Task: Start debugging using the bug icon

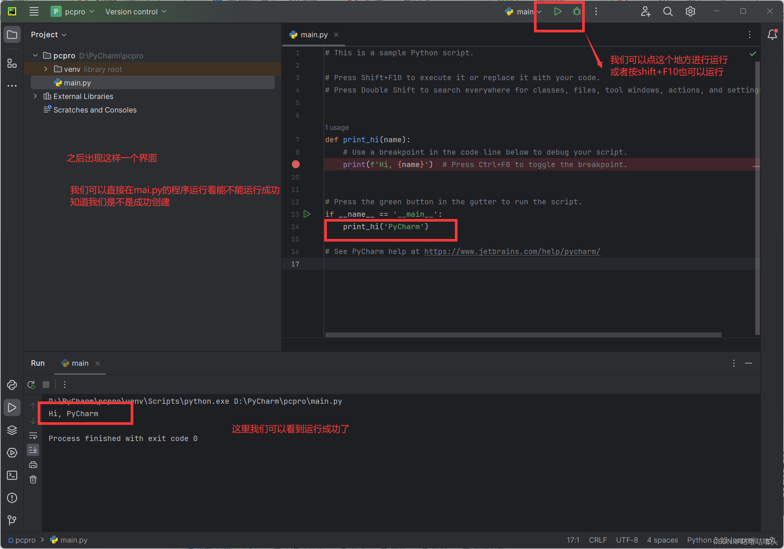Action: (577, 11)
